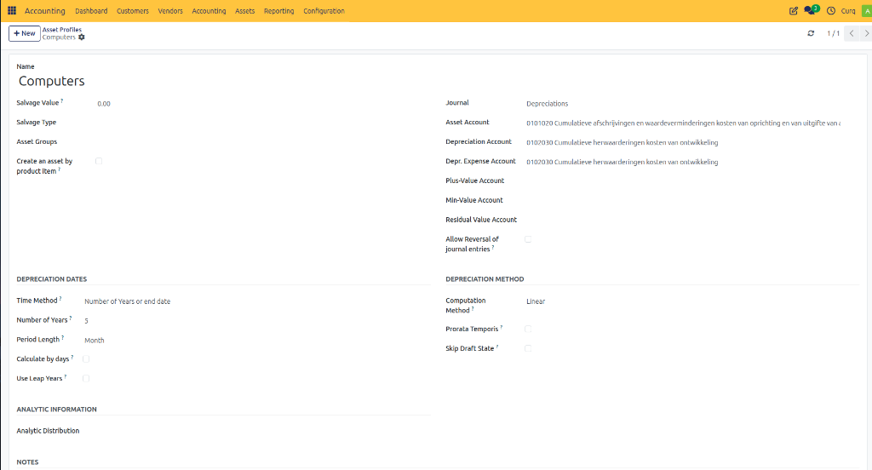Open the apps grid menu icon
This screenshot has height=470, width=872.
[x=12, y=10]
